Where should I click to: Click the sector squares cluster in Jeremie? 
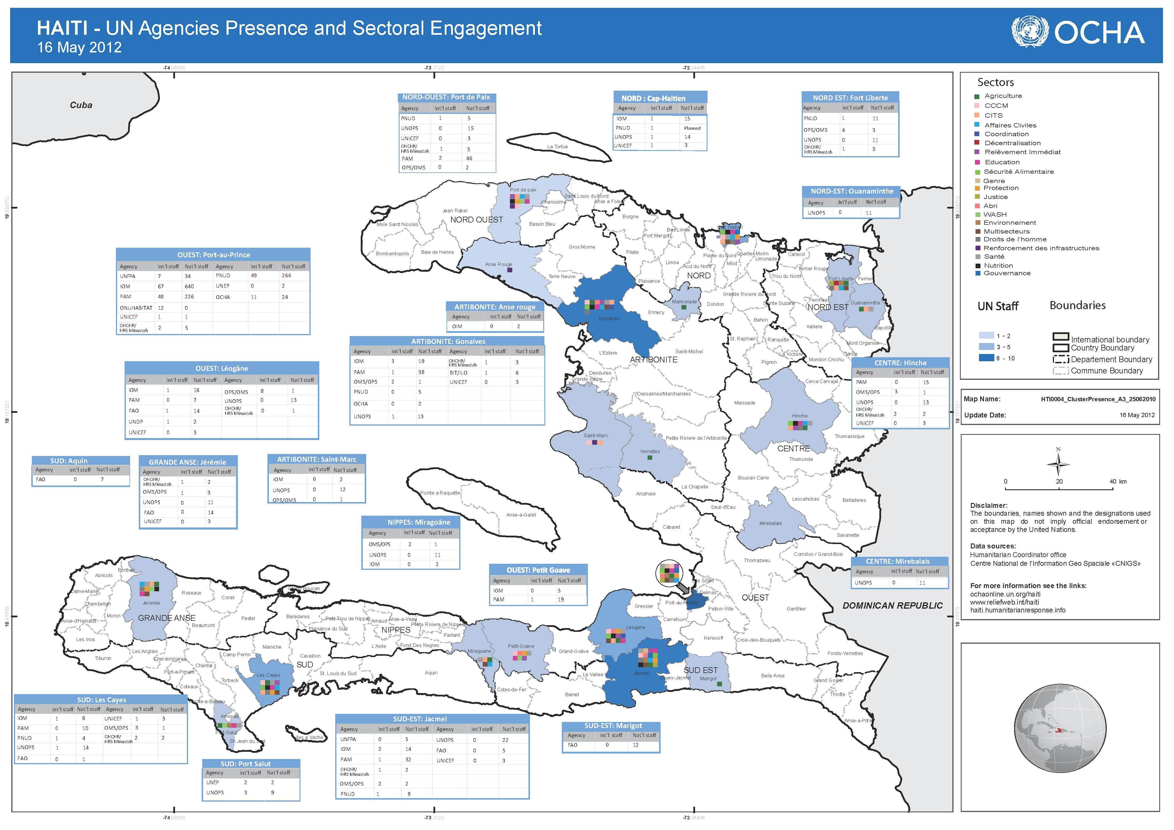(149, 589)
